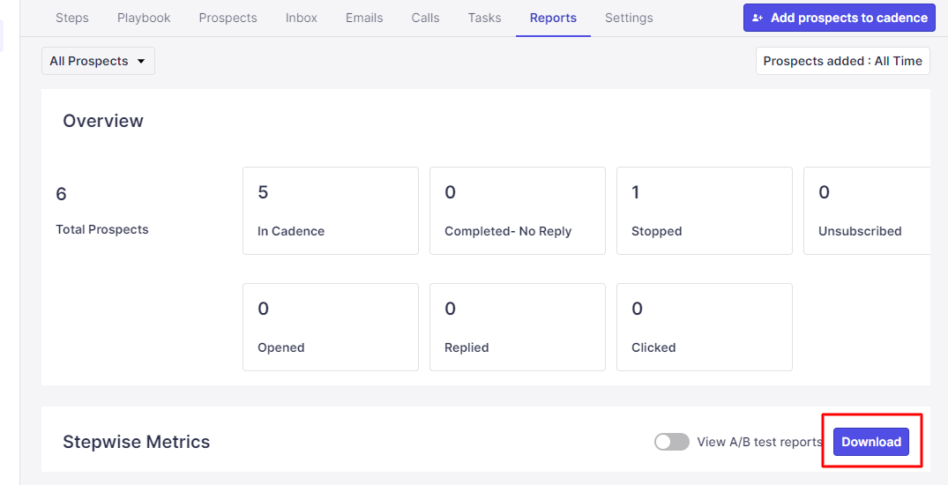Image resolution: width=948 pixels, height=485 pixels.
Task: Open the Settings tab
Action: tap(629, 18)
